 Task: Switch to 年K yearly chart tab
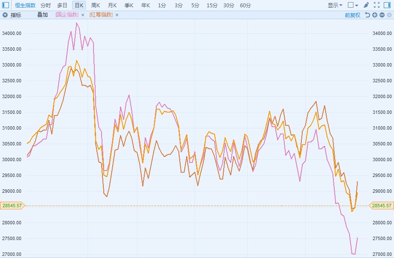[x=145, y=5]
